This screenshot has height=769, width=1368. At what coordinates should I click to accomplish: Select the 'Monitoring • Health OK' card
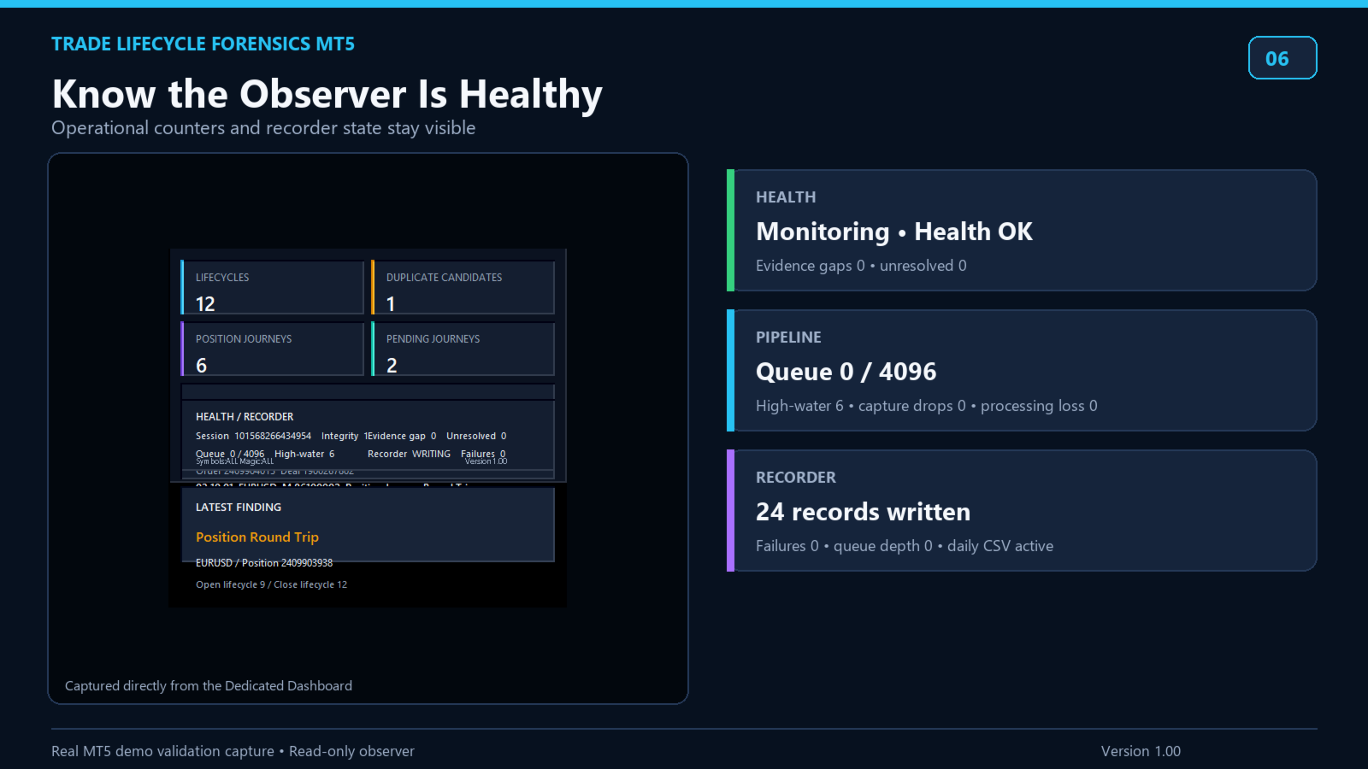click(1022, 231)
